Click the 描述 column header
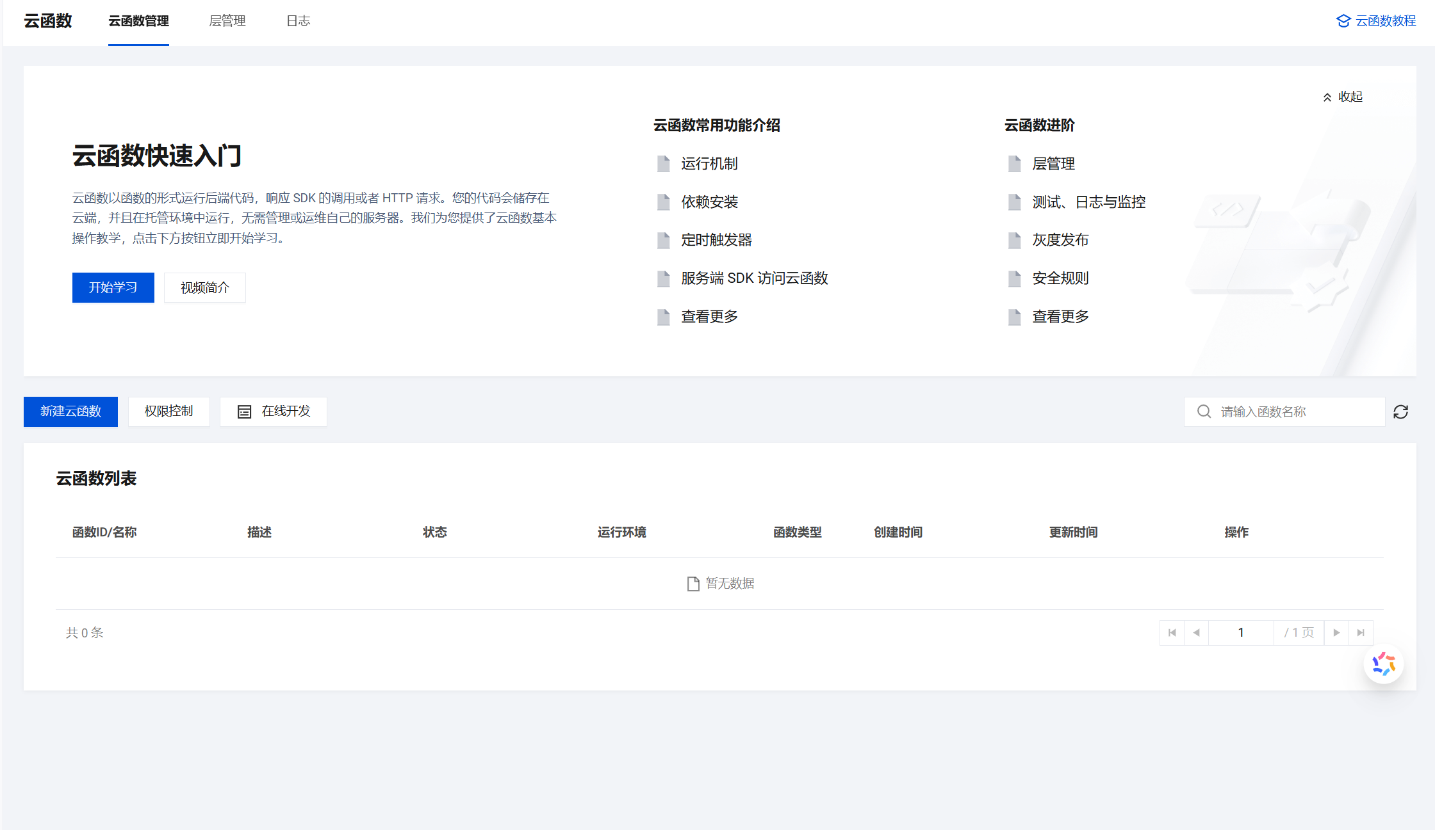The width and height of the screenshot is (1435, 830). tap(259, 532)
